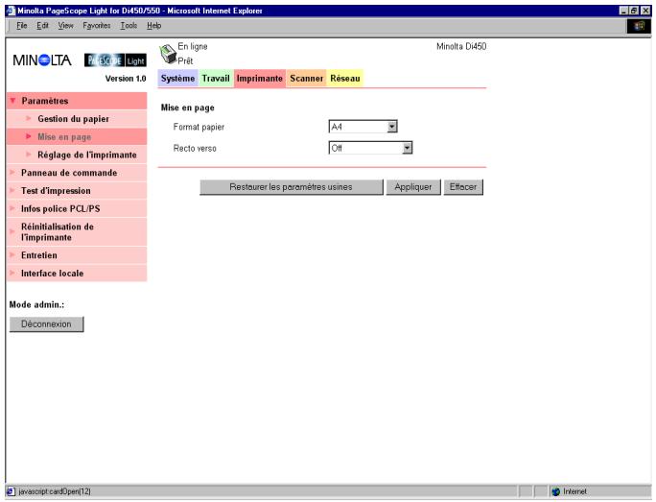
Task: Click the Minolta Di450 device name
Action: (461, 46)
